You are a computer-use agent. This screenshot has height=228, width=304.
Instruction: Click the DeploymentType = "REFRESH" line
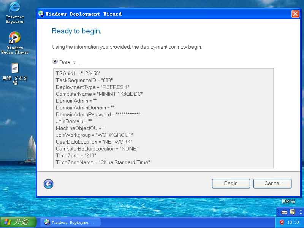[x=92, y=87]
